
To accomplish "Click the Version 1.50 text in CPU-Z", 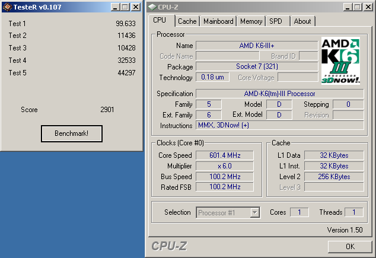I will [x=345, y=230].
